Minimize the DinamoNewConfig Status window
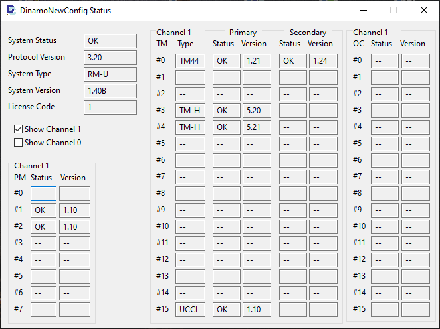 (x=363, y=11)
